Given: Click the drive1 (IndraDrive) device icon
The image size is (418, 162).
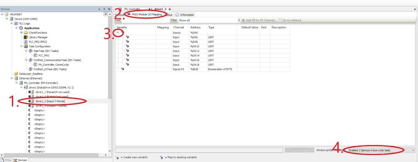Looking at the screenshot, I should (x=26, y=87).
